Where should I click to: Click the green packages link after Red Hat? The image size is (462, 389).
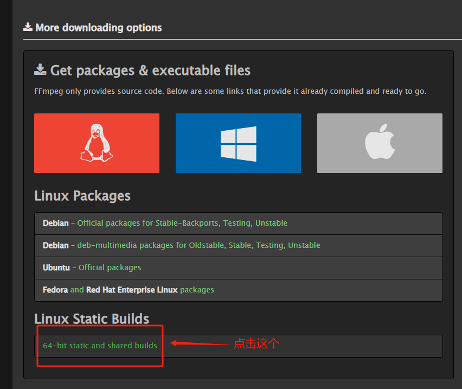click(x=197, y=290)
